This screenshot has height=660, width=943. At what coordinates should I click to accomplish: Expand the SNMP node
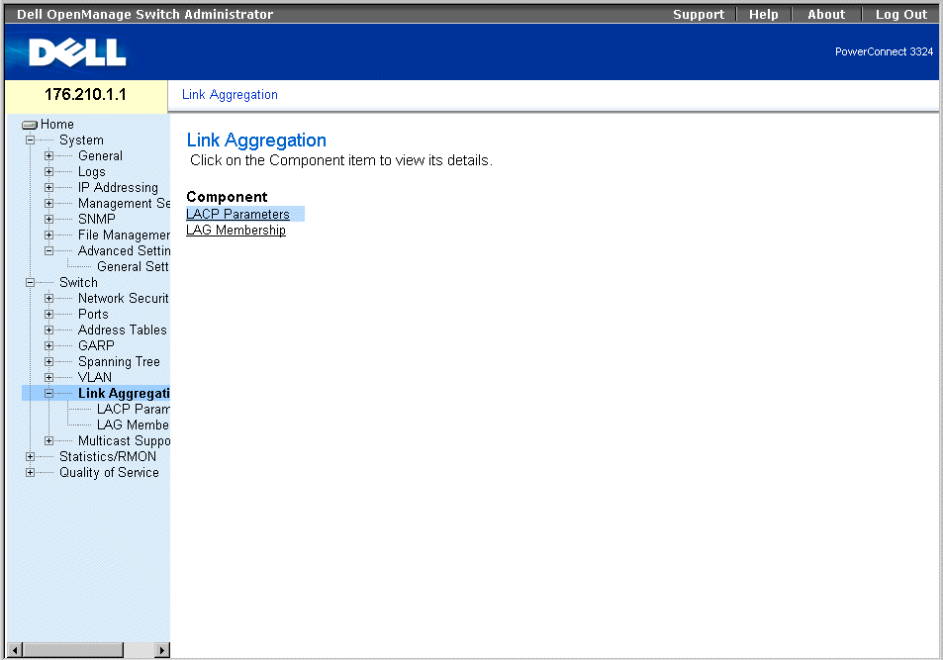tap(48, 219)
